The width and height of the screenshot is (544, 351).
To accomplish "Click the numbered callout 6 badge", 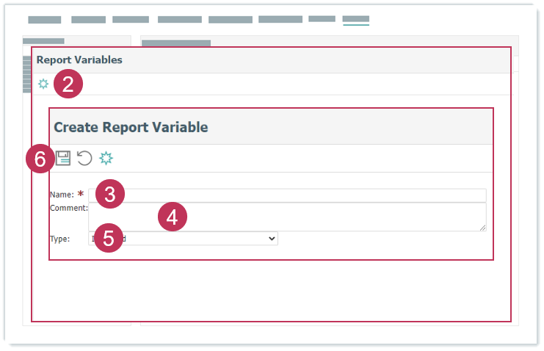I will point(40,159).
